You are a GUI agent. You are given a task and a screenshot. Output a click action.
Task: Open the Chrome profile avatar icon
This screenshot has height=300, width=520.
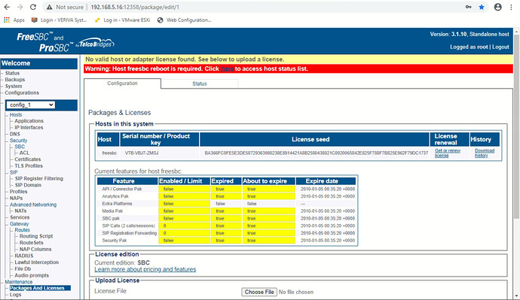[x=498, y=7]
